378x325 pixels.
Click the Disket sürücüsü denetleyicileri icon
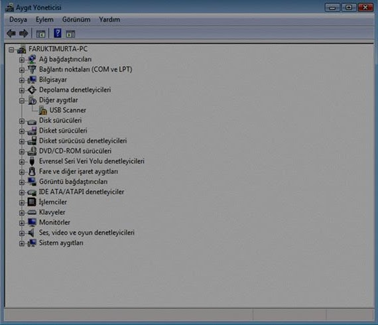pos(32,141)
